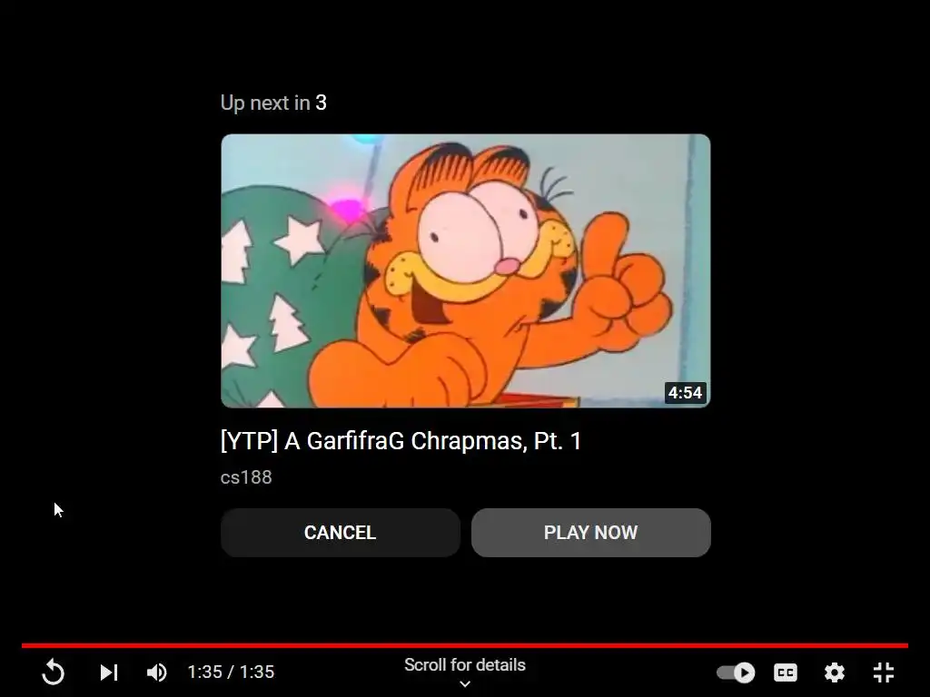
Task: Click the red video progress bar
Action: pyautogui.click(x=465, y=645)
